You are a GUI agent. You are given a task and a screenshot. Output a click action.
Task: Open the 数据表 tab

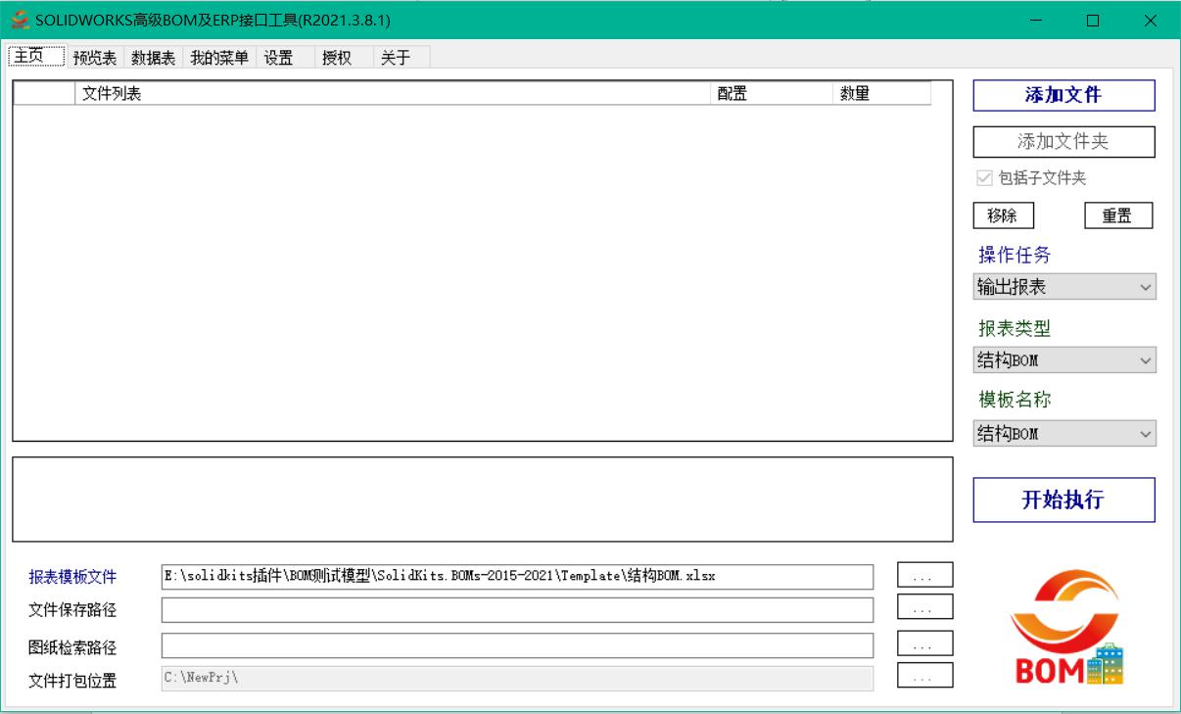(x=154, y=58)
